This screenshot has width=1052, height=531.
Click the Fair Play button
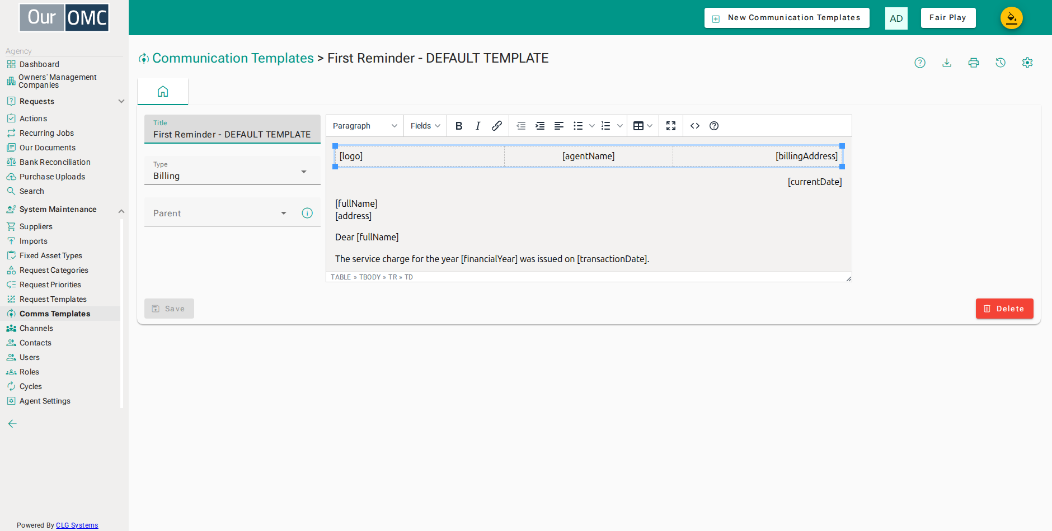[948, 18]
